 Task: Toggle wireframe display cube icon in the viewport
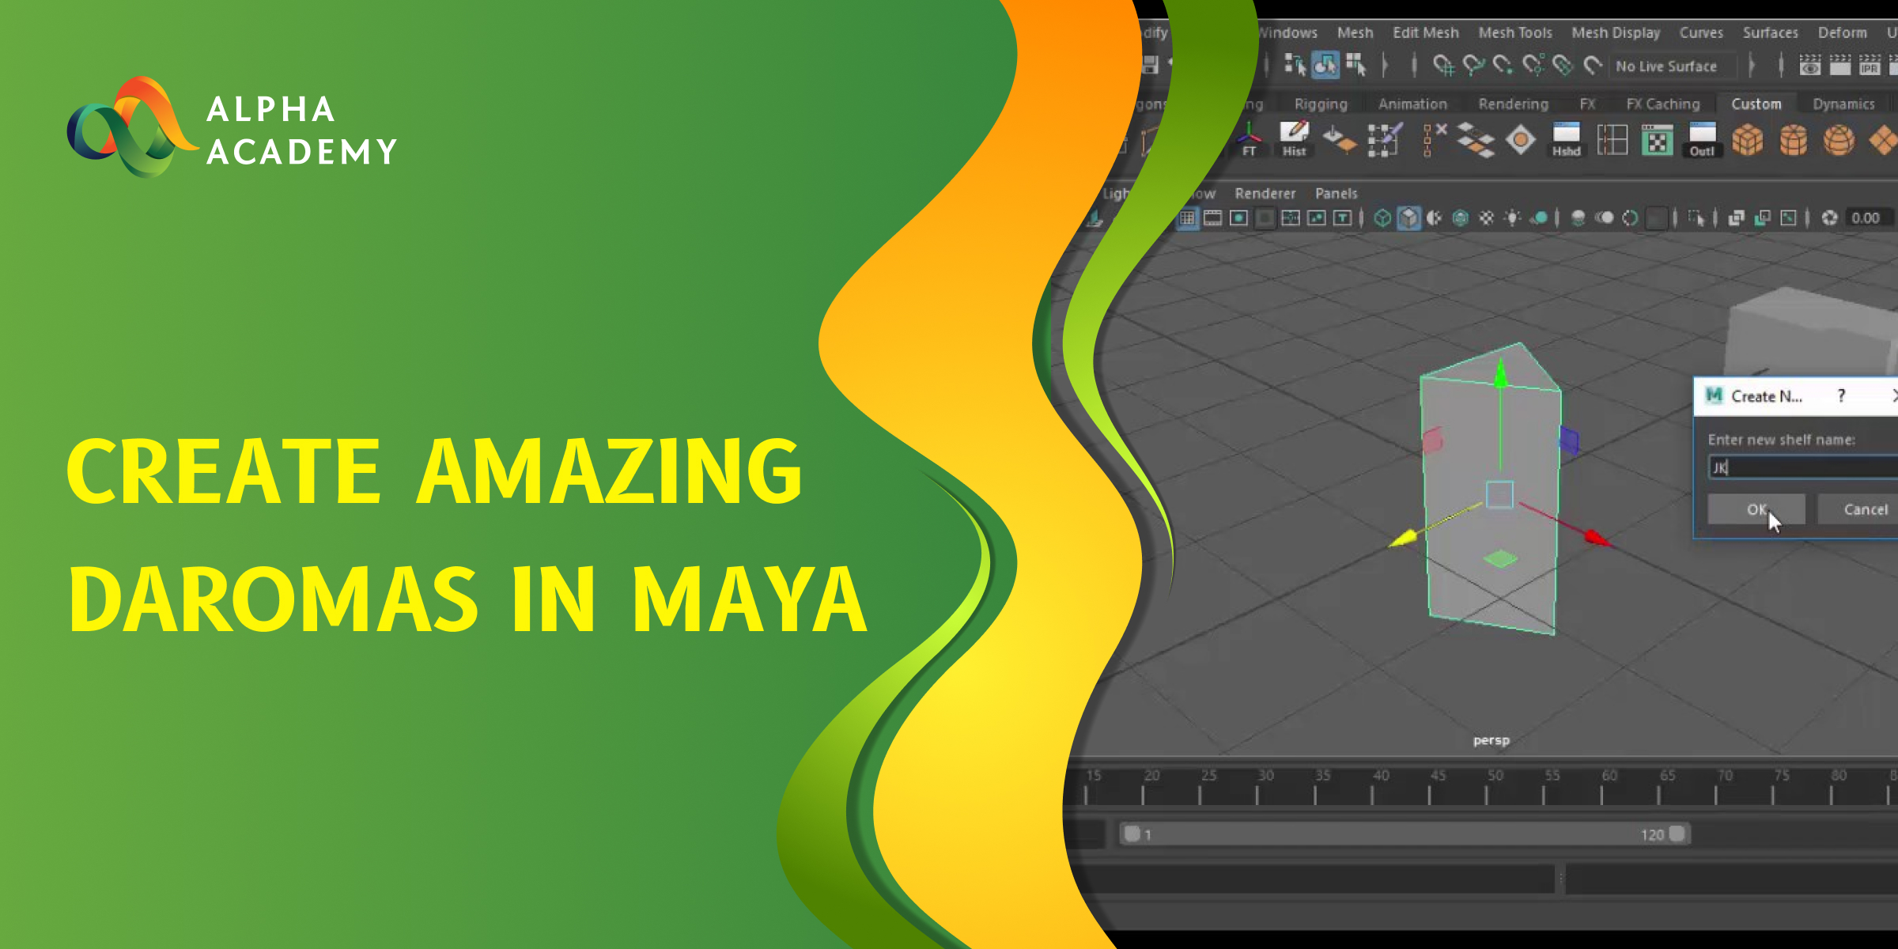click(1382, 218)
